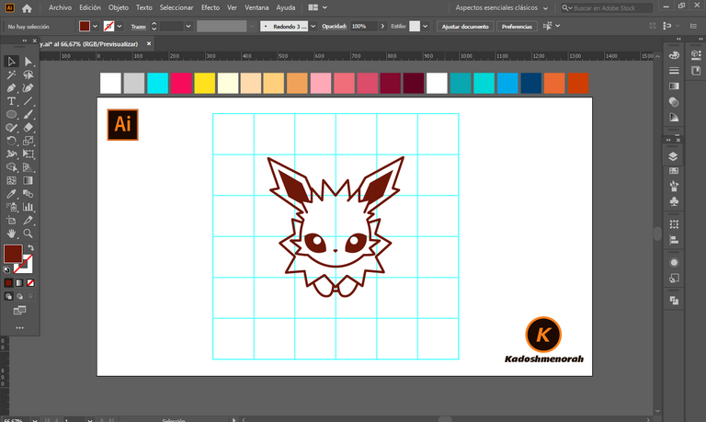Set paint mode to Gradient
Image resolution: width=706 pixels, height=422 pixels.
click(x=19, y=283)
